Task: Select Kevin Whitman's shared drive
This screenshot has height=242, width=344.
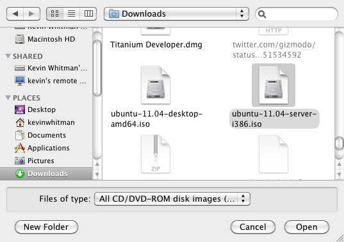Action: point(46,68)
